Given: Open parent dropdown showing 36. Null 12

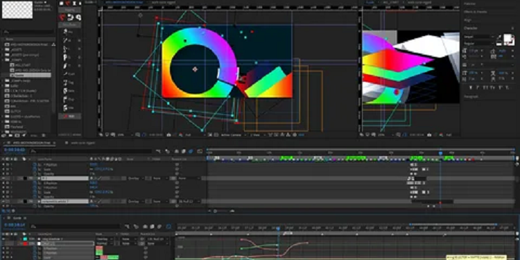Looking at the screenshot, I should coord(189,201).
